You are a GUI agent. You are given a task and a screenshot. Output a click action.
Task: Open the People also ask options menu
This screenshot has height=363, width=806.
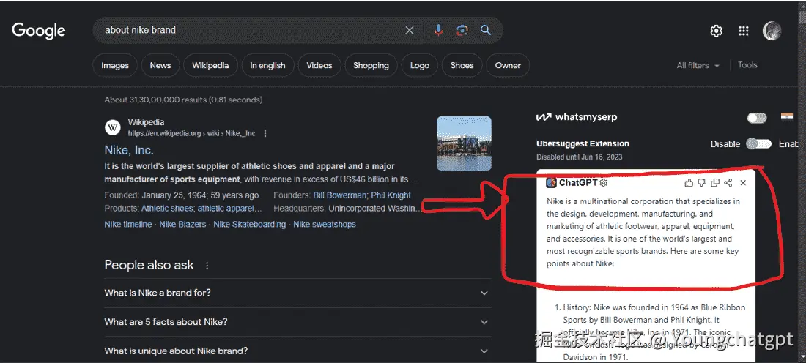[x=207, y=266]
